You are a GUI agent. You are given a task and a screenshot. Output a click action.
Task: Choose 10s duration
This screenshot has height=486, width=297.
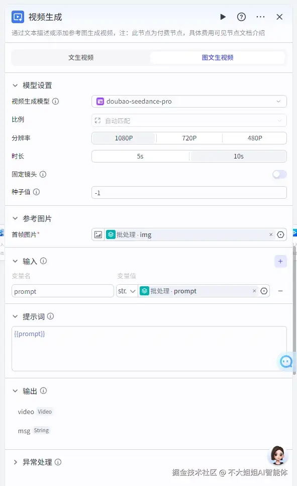click(x=239, y=156)
